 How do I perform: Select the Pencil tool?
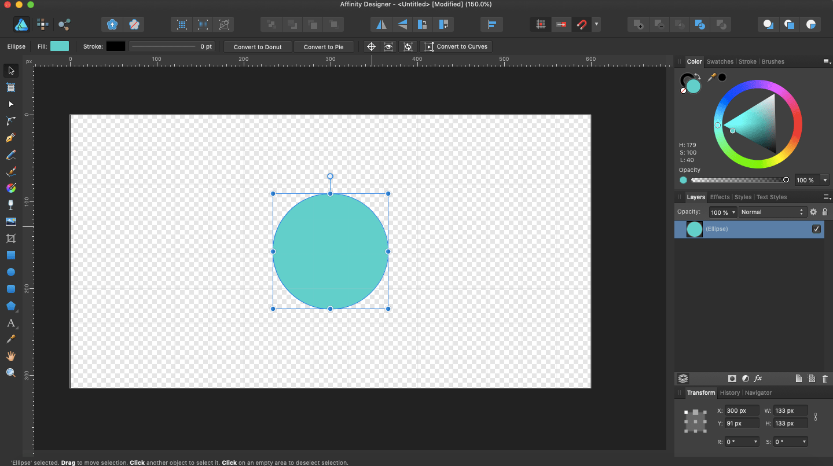[x=10, y=155]
